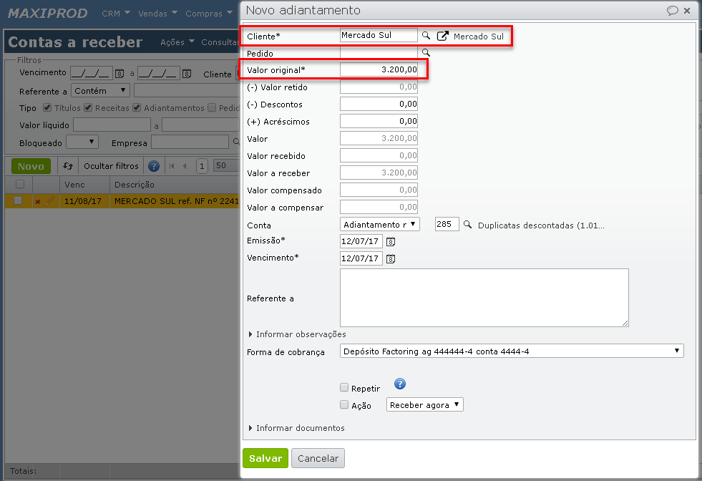Sort by Descrição column header

pyautogui.click(x=175, y=185)
